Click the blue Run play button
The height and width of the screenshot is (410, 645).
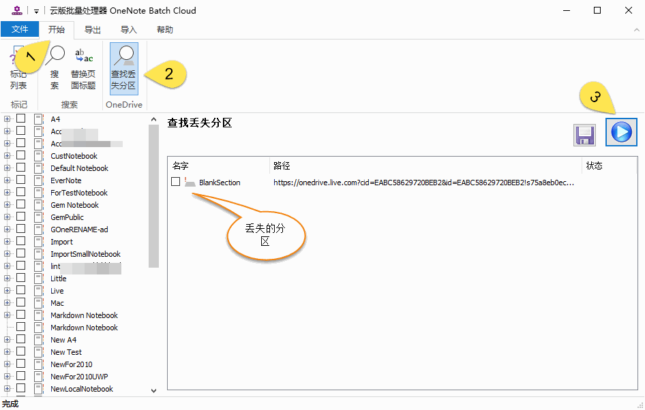pyautogui.click(x=620, y=132)
